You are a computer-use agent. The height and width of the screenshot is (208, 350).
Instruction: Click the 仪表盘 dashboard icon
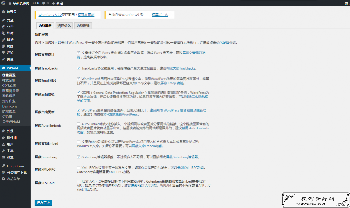3,12
